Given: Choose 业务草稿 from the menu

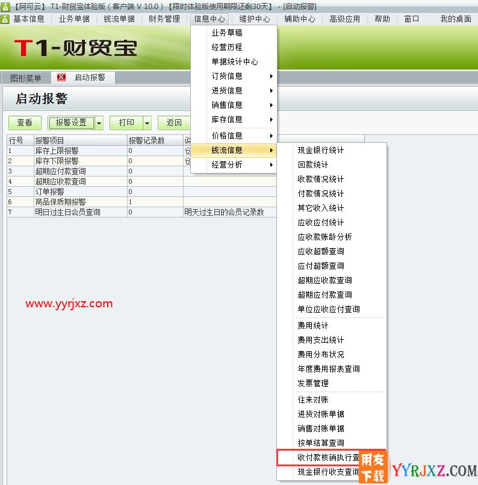Looking at the screenshot, I should coord(234,33).
